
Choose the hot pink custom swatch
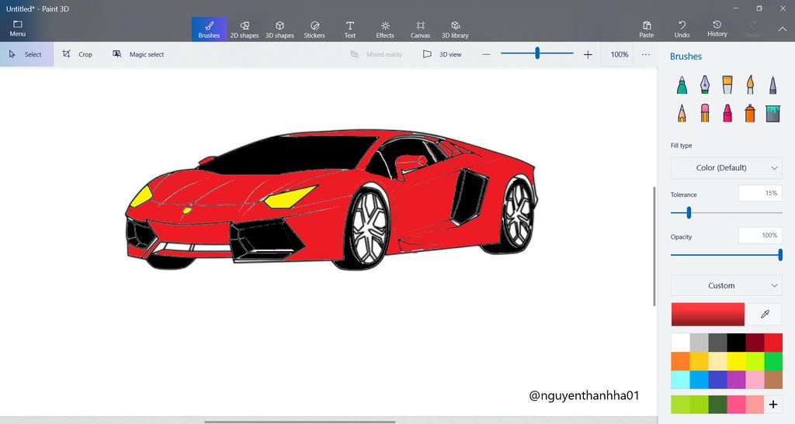coord(736,405)
